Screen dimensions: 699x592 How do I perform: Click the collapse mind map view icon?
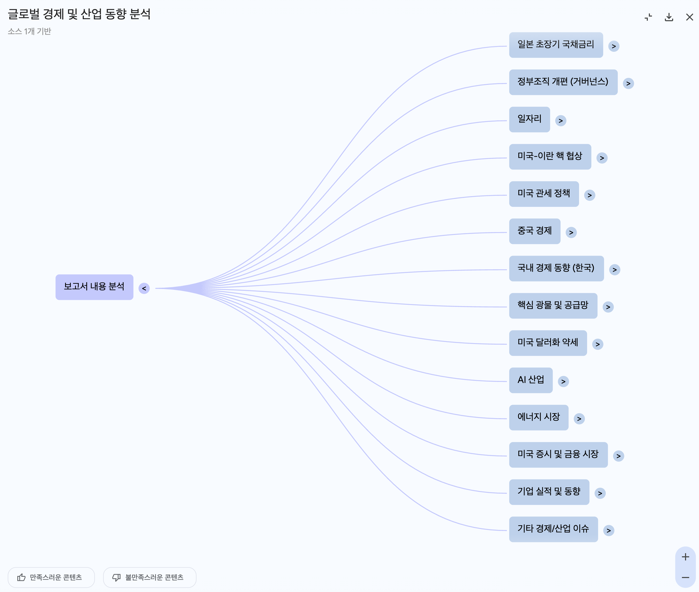(648, 17)
